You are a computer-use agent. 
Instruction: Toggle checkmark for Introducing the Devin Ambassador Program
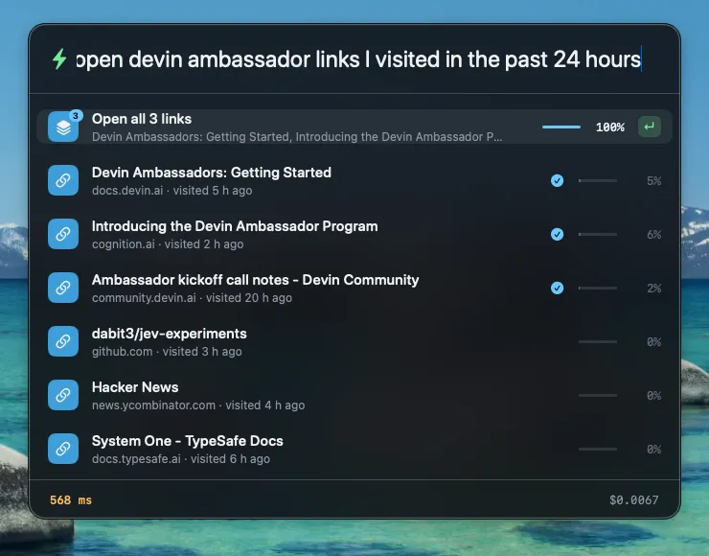point(557,234)
